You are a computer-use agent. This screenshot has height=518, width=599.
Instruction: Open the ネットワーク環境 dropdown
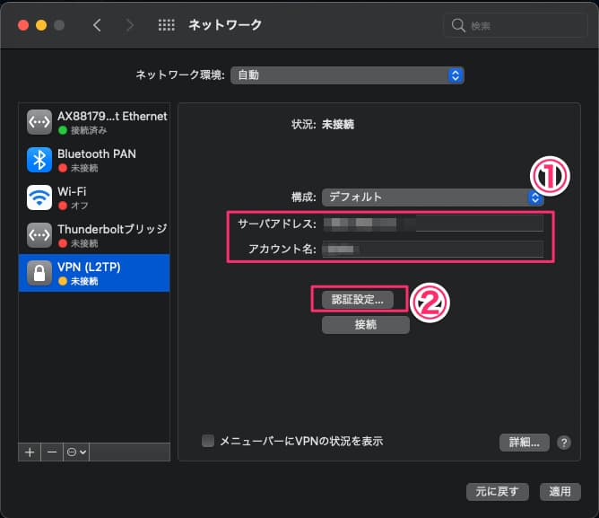point(347,75)
